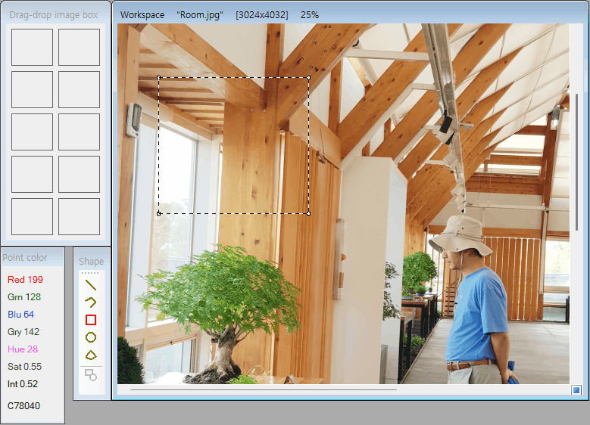590x425 pixels.
Task: Click the "Blu 64" value
Action: point(20,314)
